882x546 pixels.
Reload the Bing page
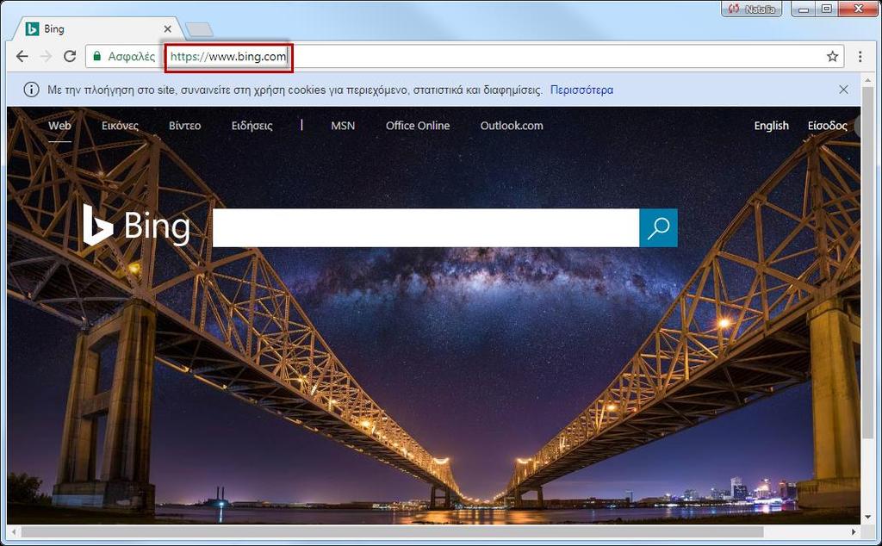point(70,56)
